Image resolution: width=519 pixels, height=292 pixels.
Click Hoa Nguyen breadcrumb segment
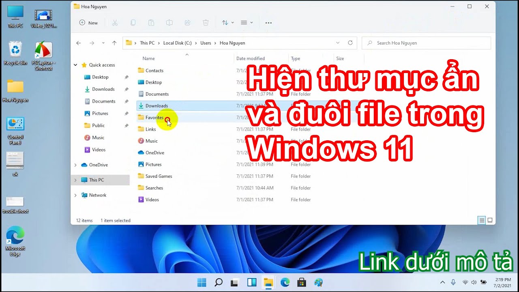pyautogui.click(x=232, y=43)
